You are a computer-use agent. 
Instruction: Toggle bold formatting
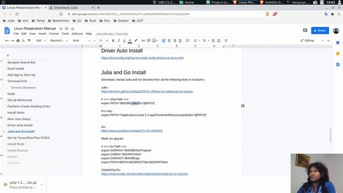[x=113, y=41]
